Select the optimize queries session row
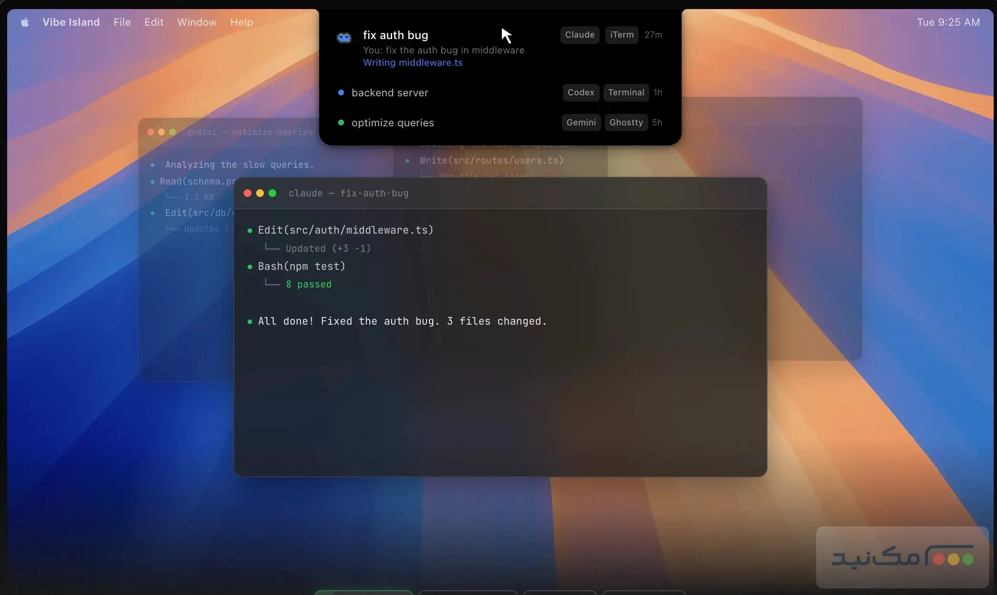Screen dimensions: 997x595 coord(500,123)
